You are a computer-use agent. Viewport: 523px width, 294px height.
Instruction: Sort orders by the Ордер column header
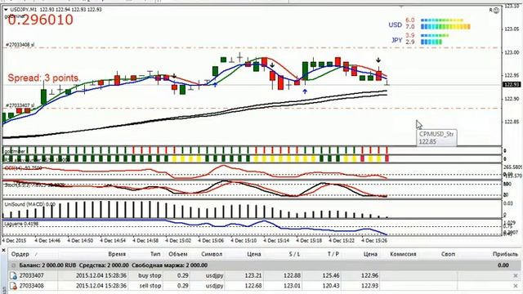20,254
